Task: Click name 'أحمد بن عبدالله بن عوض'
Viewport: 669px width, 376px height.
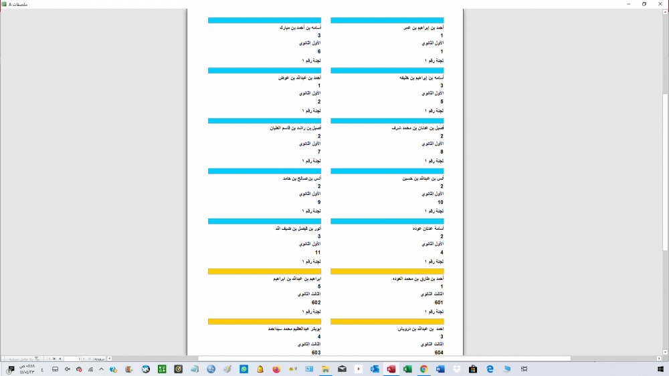Action: point(300,78)
